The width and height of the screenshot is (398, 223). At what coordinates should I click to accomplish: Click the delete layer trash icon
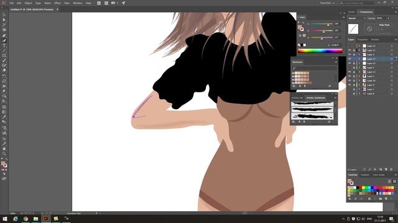(x=391, y=169)
